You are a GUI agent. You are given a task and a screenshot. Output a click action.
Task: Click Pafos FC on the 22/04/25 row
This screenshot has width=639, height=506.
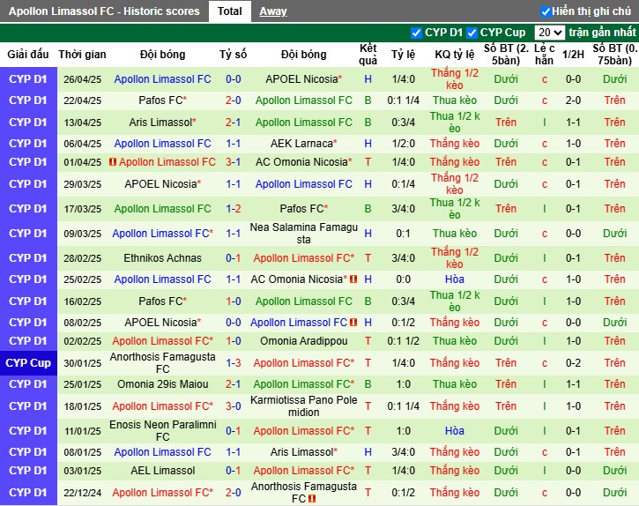[x=162, y=100]
